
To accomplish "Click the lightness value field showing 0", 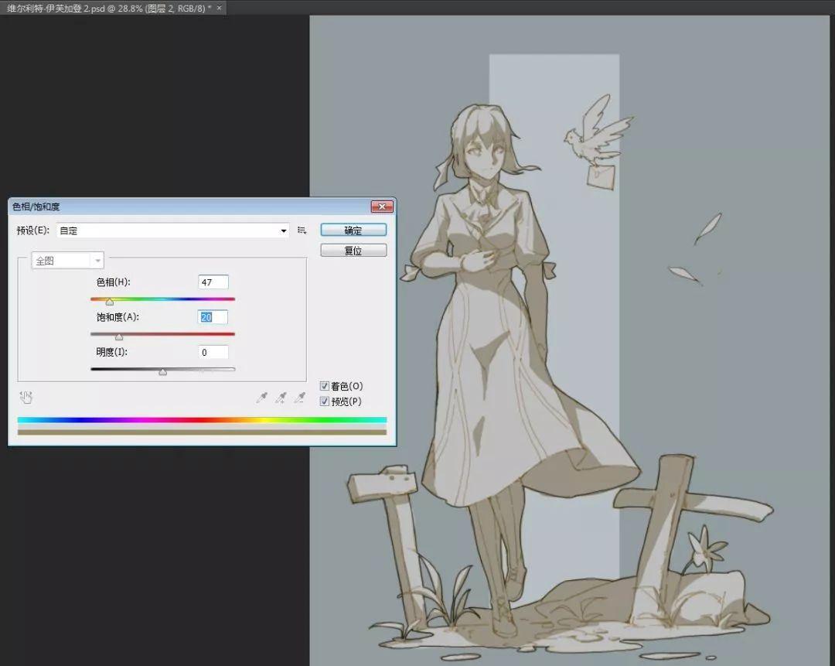I will tap(213, 352).
